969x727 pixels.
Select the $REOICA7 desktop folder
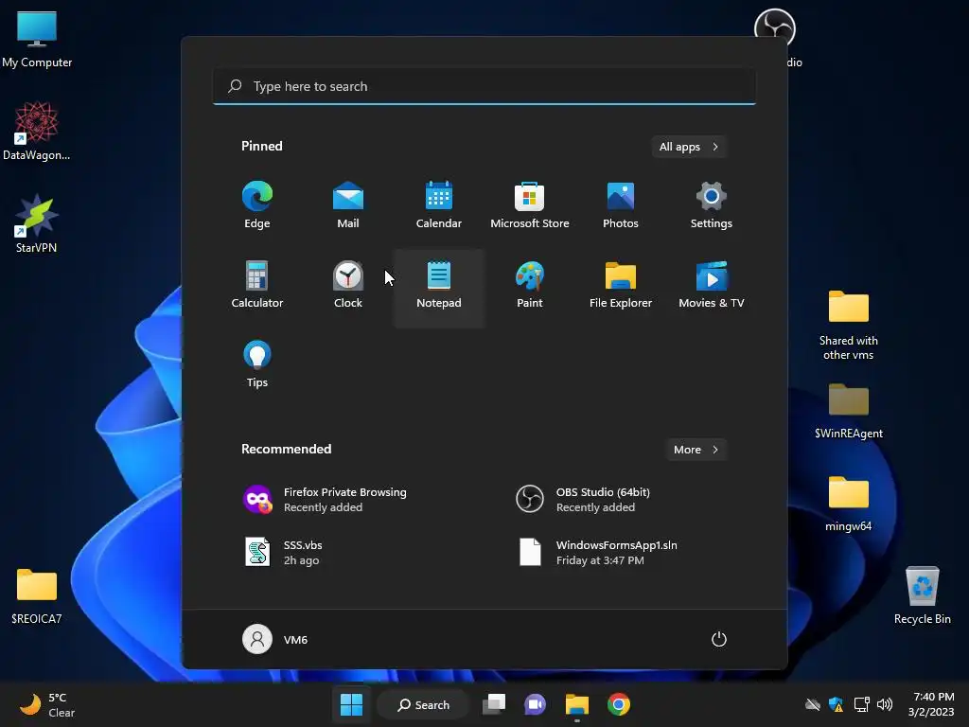(x=37, y=595)
